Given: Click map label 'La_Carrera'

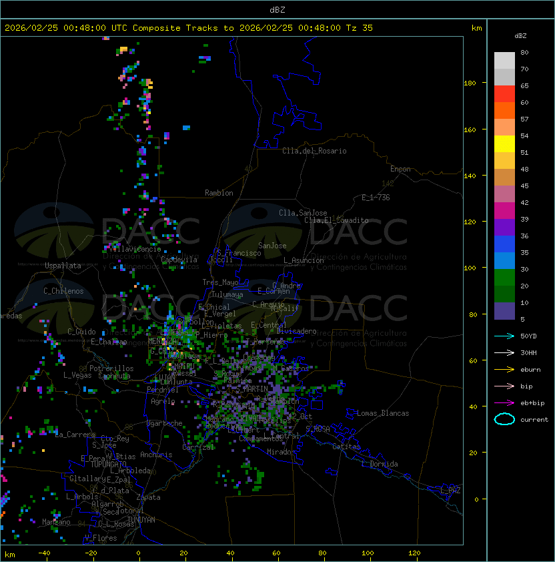Looking at the screenshot, I should click(75, 435).
